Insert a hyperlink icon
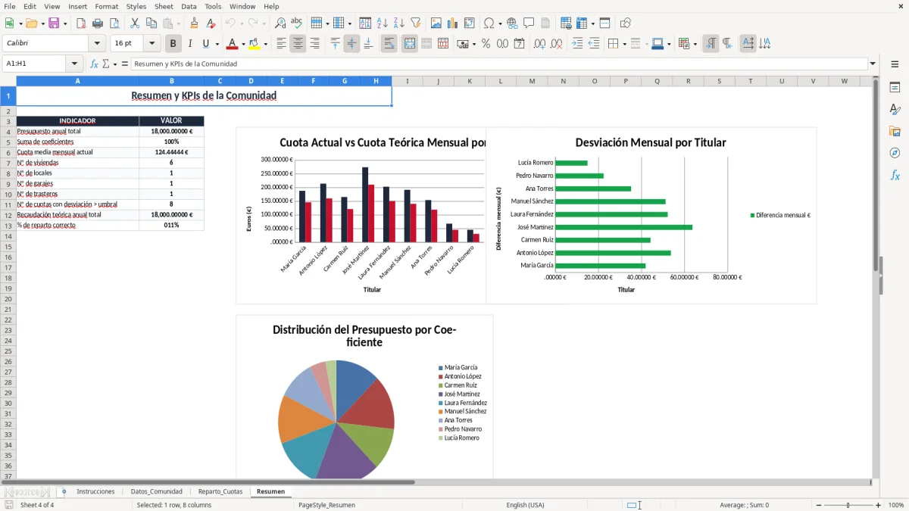 (512, 23)
